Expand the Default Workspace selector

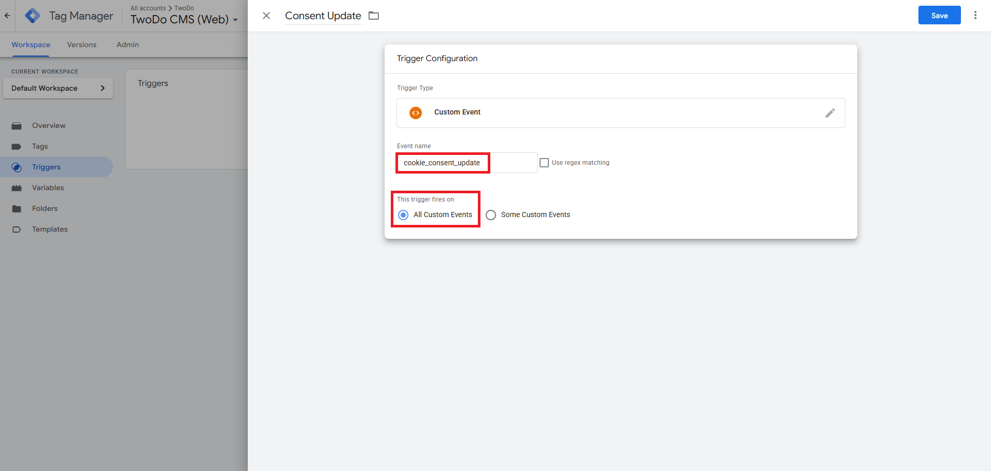point(58,88)
